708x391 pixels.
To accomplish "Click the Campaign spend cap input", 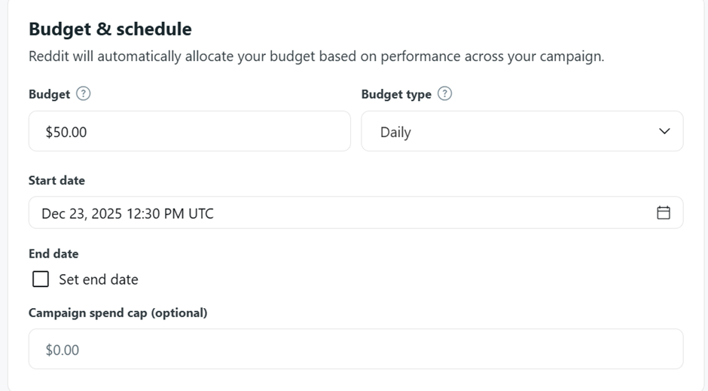I will tap(356, 350).
